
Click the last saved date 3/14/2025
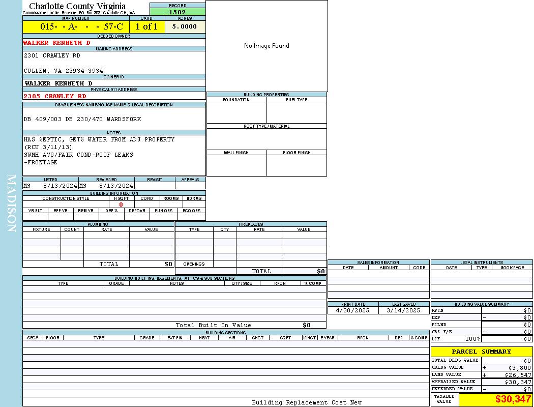(403, 310)
